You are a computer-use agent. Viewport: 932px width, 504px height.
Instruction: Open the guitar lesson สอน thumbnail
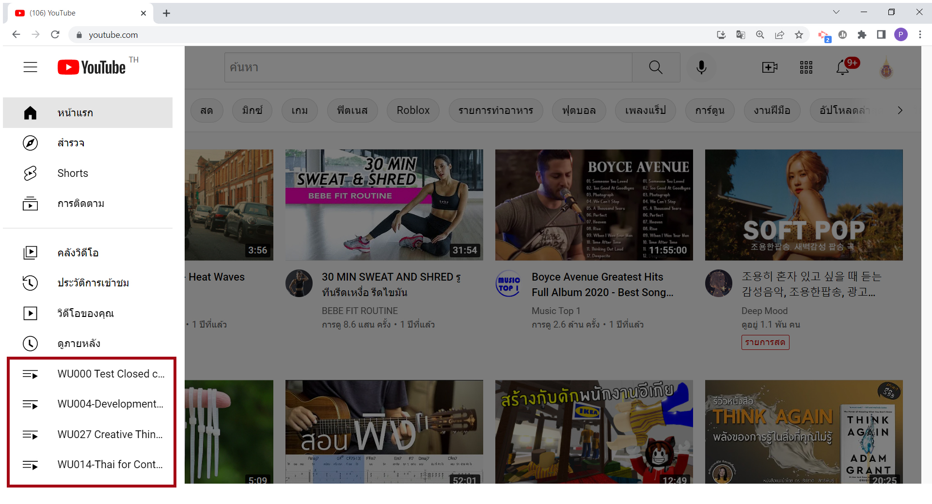tap(384, 432)
